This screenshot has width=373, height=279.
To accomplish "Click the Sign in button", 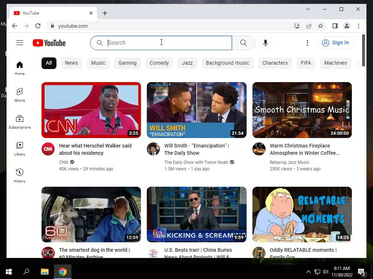I will tap(336, 43).
